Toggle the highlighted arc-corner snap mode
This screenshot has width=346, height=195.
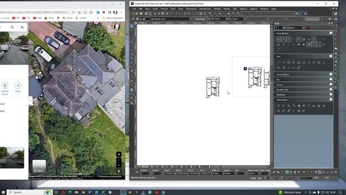click(x=299, y=40)
